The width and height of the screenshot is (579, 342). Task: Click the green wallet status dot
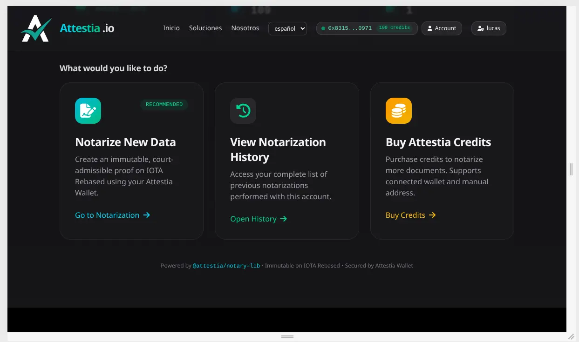323,28
